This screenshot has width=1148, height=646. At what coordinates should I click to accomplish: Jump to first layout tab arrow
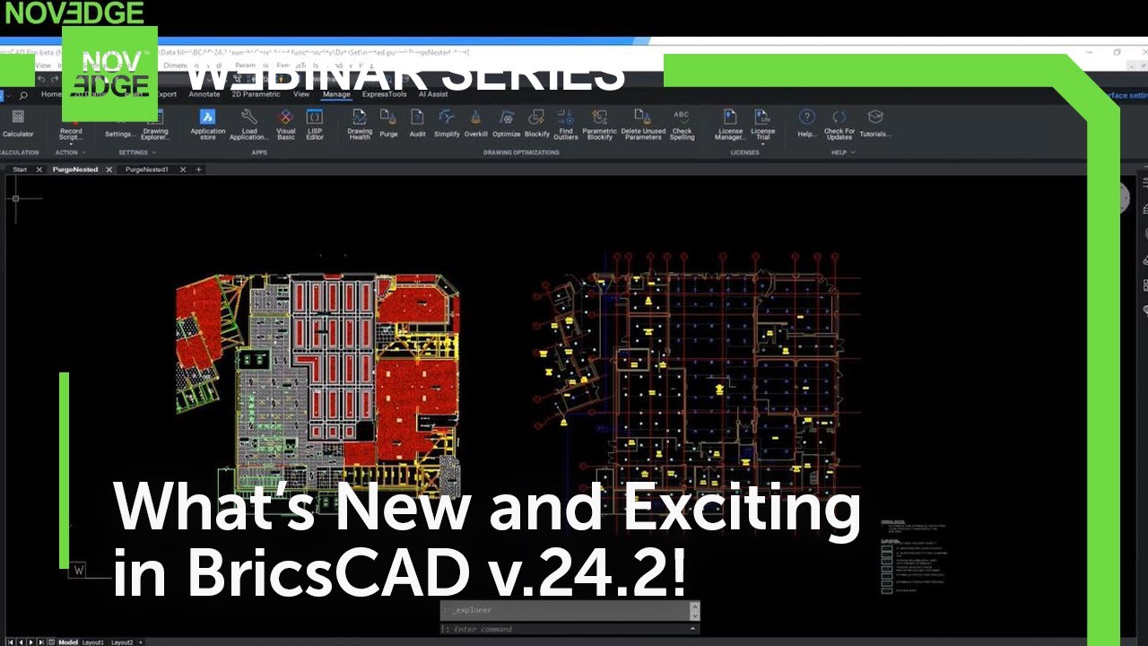[10, 642]
